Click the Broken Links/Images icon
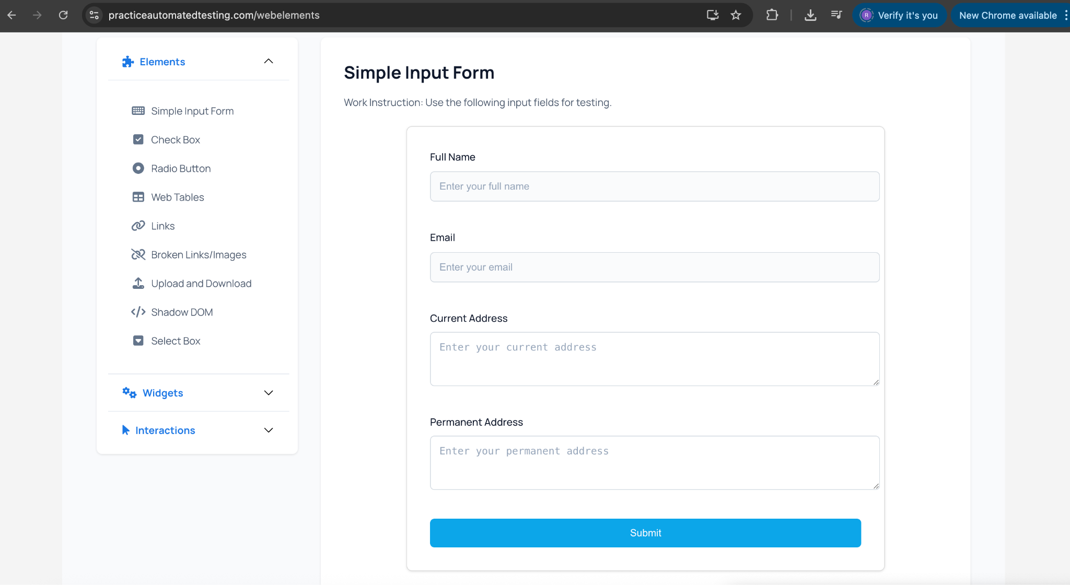This screenshot has width=1070, height=585. (138, 254)
